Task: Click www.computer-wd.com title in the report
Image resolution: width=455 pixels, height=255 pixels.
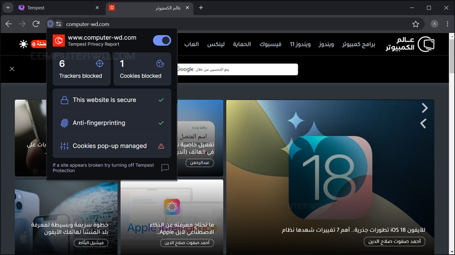Action: 102,38
